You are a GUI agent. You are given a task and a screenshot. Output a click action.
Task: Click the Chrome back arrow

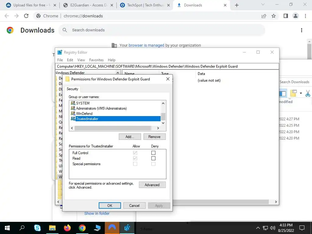[7, 16]
